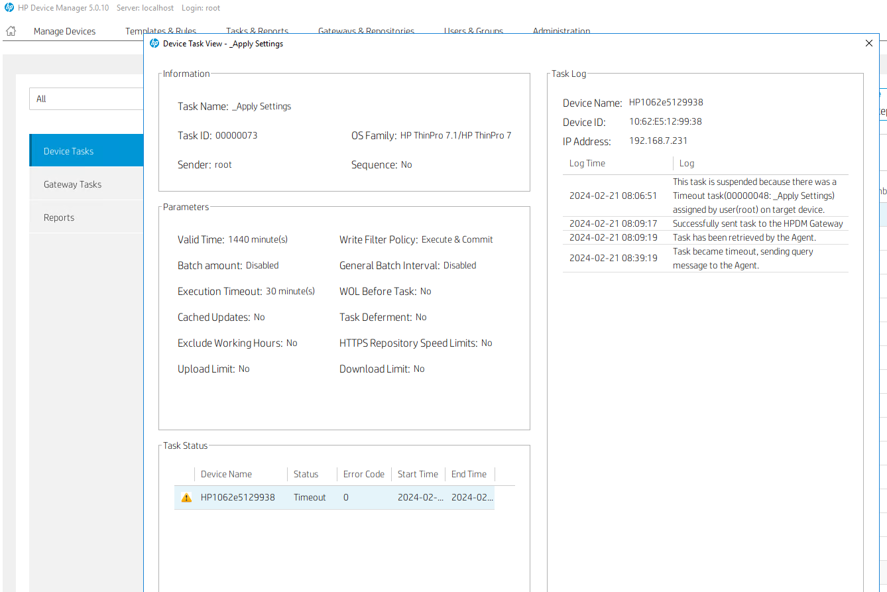Open the Users & Groups menu
Image resolution: width=887 pixels, height=592 pixels.
[x=473, y=31]
